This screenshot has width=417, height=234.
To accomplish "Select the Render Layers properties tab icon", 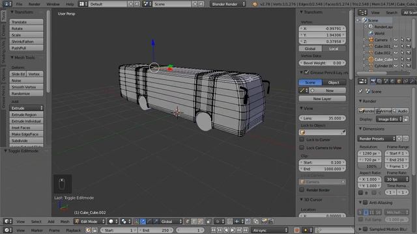I will [379, 81].
